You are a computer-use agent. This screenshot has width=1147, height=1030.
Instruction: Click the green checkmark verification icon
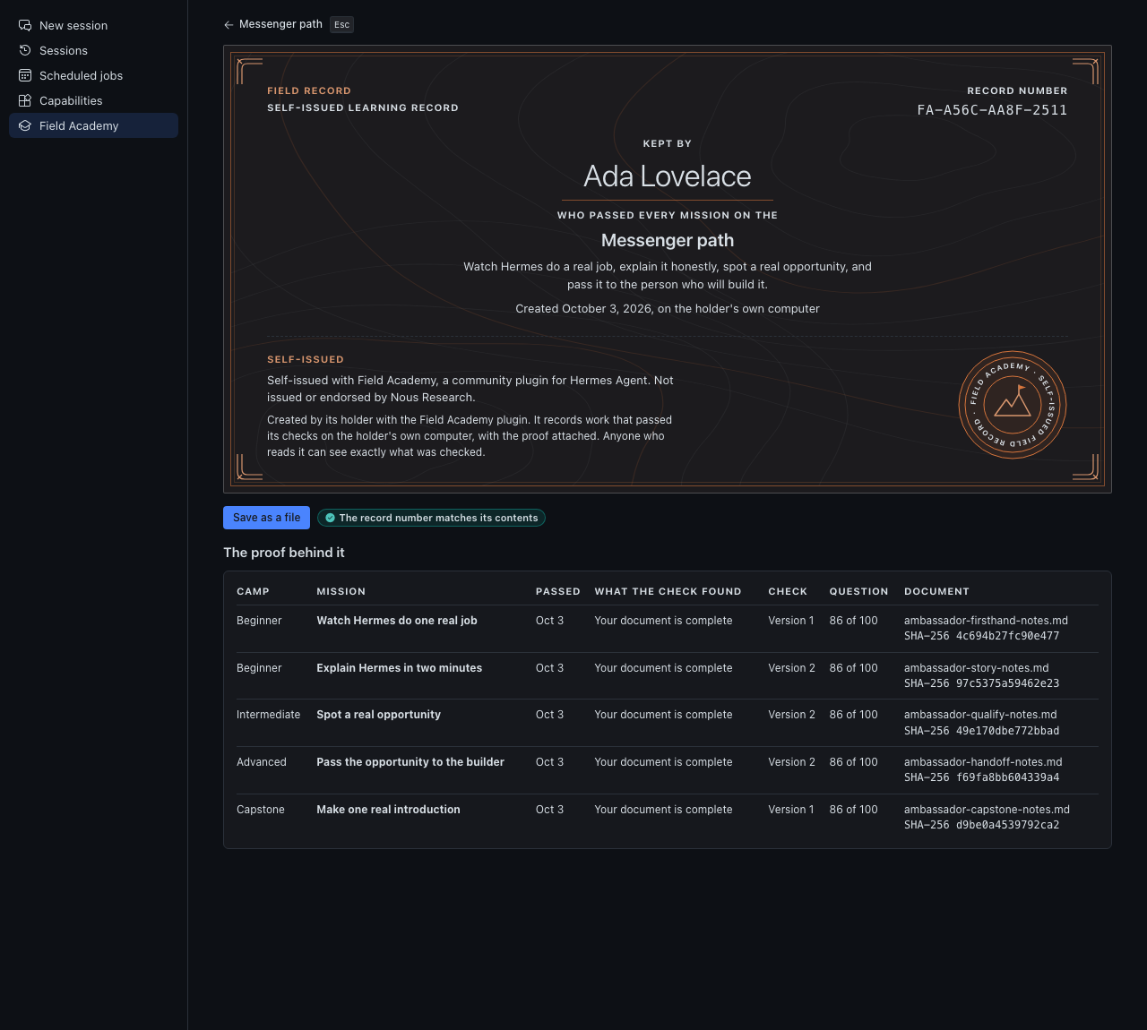pos(330,518)
